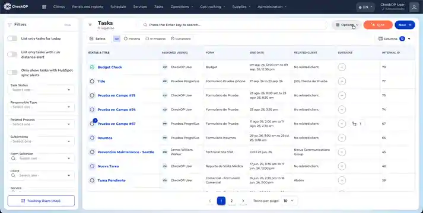Select the Completed status filter

coord(181,38)
